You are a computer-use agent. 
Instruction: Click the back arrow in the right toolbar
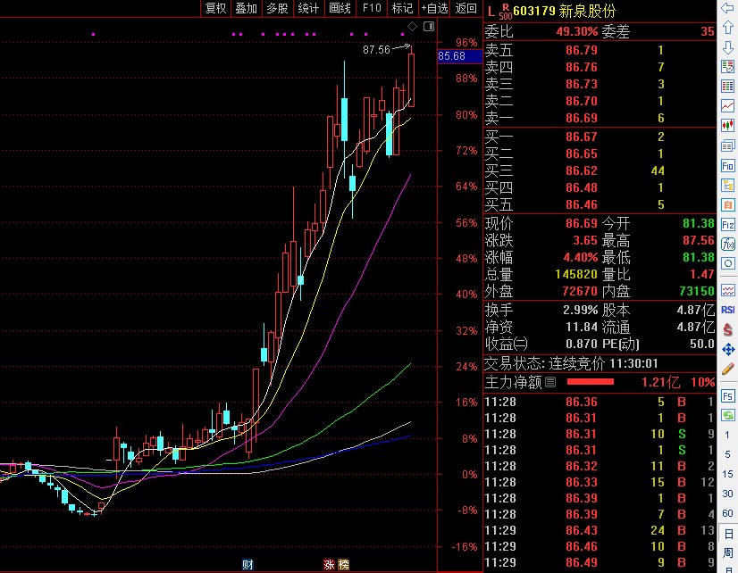(x=727, y=7)
